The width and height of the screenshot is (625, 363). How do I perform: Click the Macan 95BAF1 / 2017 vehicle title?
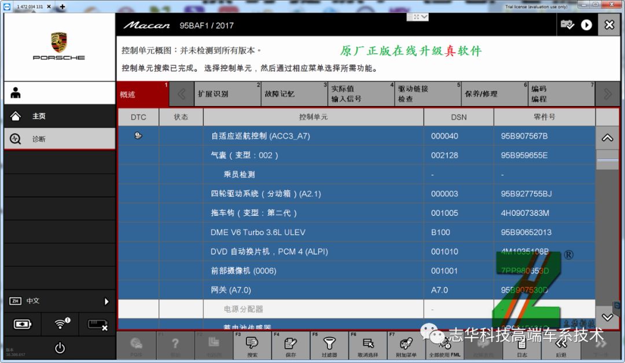[179, 25]
